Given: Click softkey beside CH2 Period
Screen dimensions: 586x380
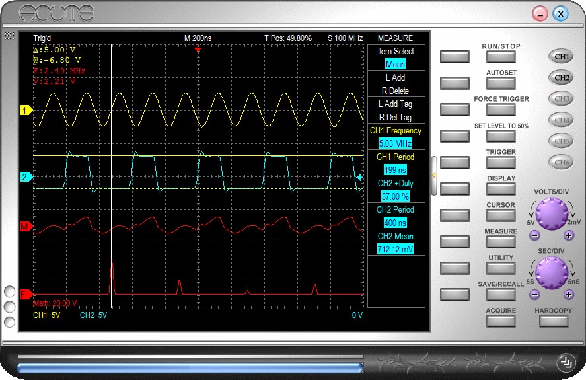Looking at the screenshot, I should tap(455, 215).
